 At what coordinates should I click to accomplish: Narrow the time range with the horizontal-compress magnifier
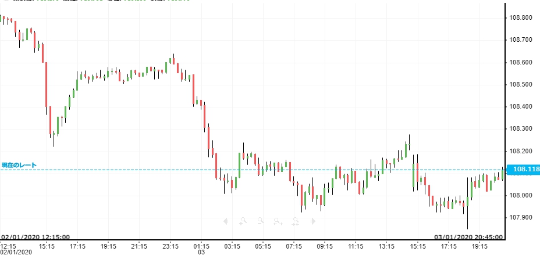(296, 221)
